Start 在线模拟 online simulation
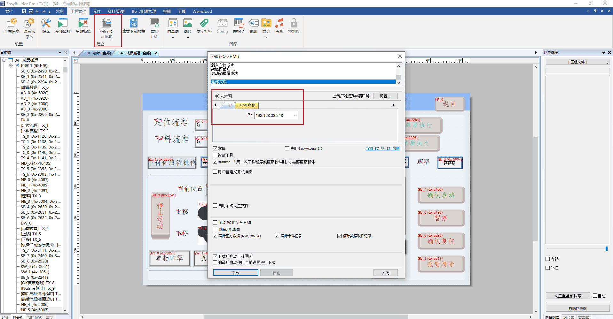Screen dimensions: 613x319 [x=62, y=26]
